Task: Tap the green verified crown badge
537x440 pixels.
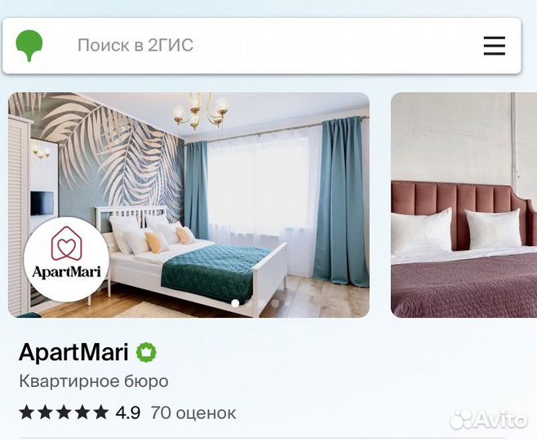Action: [x=146, y=353]
